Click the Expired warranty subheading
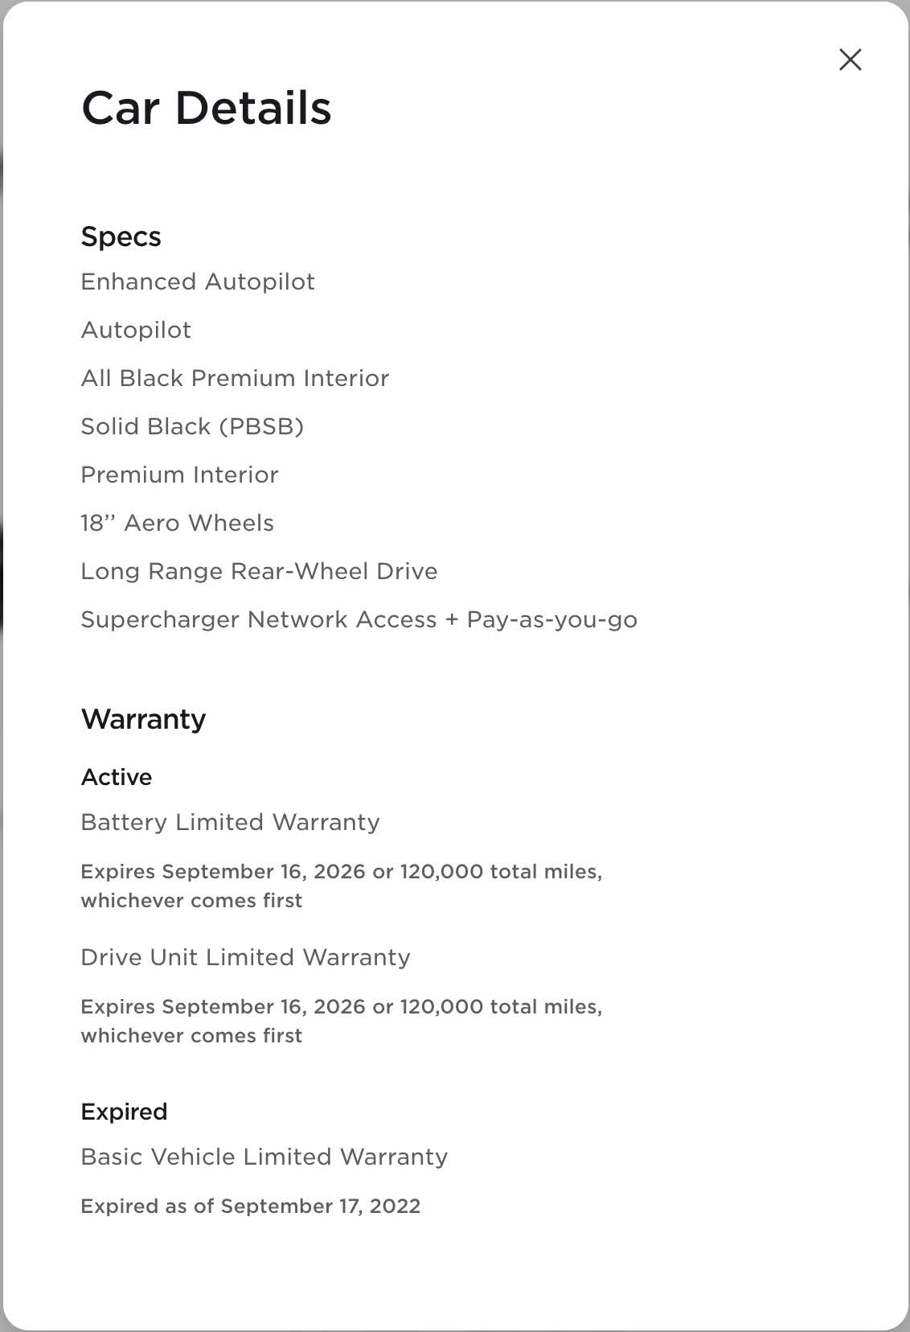 coord(124,1112)
